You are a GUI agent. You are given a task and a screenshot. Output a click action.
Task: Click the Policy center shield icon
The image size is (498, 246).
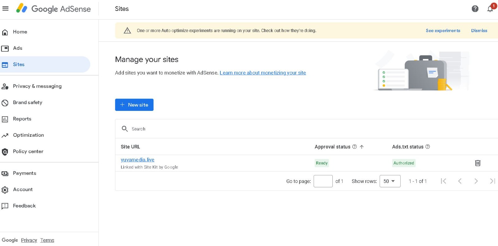click(5, 152)
